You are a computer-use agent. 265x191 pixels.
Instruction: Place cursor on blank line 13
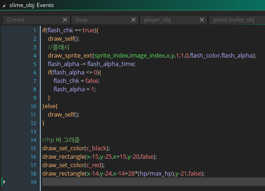tap(153, 132)
